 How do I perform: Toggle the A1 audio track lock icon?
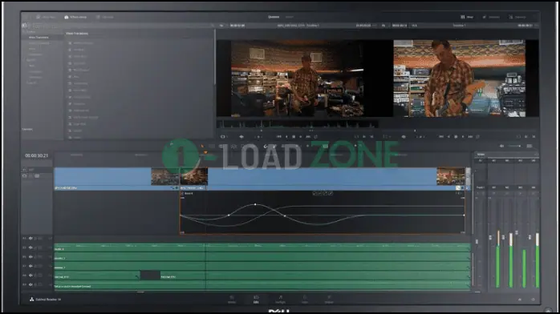36,238
